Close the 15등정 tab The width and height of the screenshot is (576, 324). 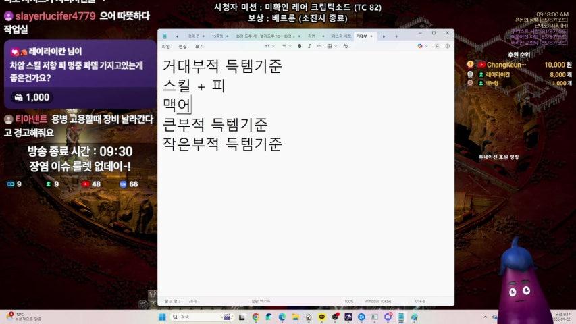228,36
